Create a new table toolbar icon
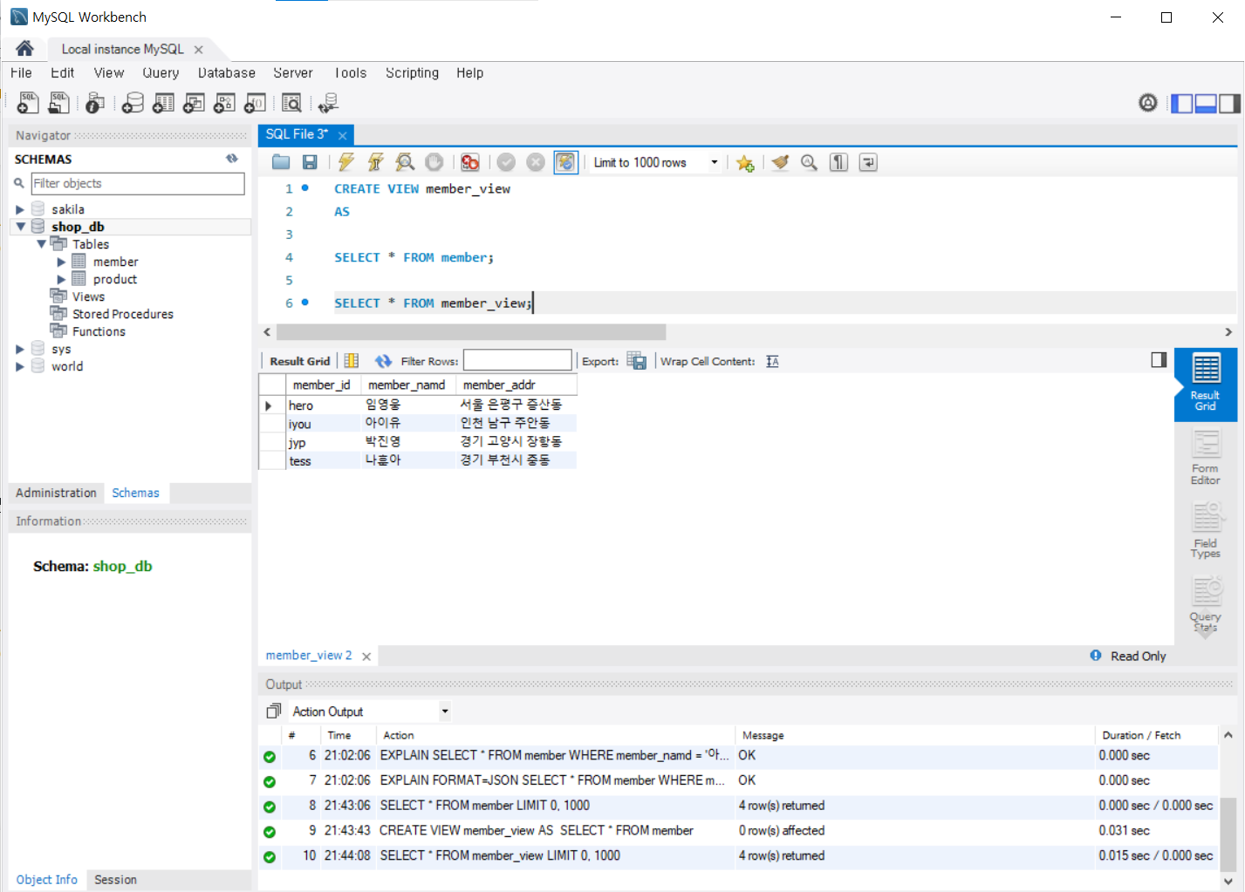The height and width of the screenshot is (892, 1245). (x=163, y=103)
